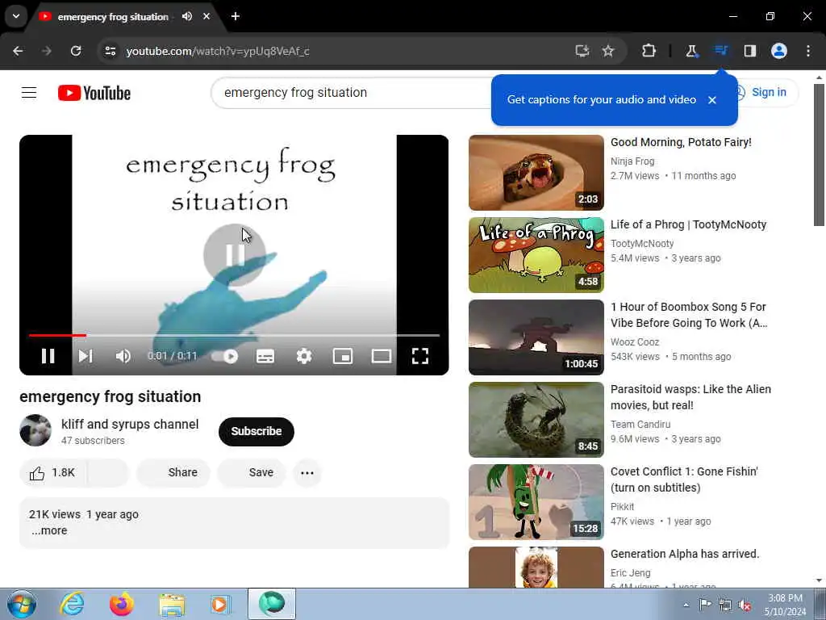Open the taskbar clock 3:08 PM
Viewport: 826px width, 620px height.
(785, 605)
